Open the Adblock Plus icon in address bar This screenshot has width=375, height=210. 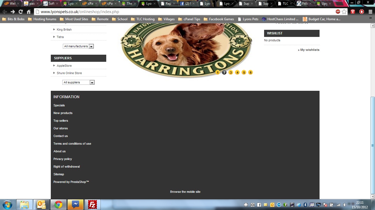click(338, 12)
